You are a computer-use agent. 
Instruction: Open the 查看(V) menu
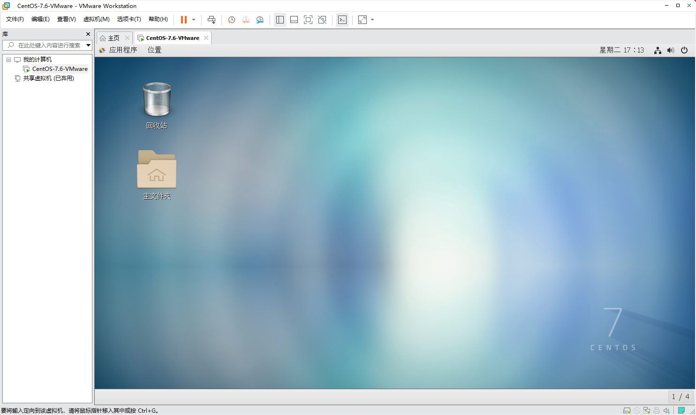(67, 19)
